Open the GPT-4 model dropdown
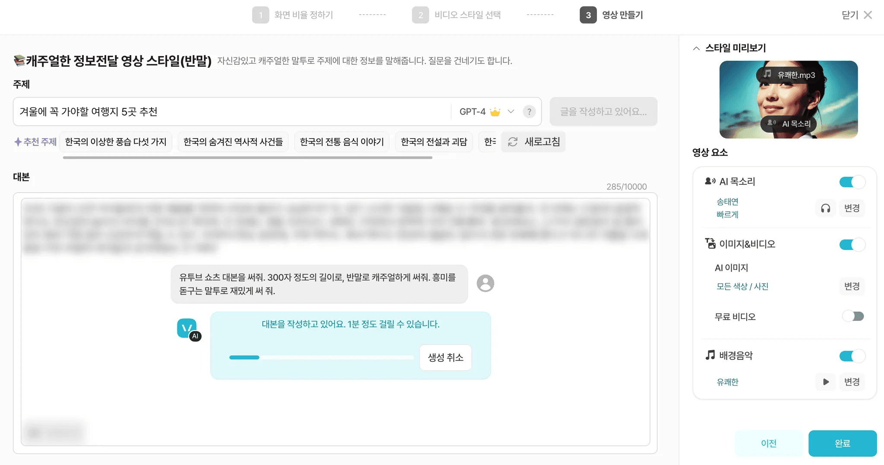The width and height of the screenshot is (884, 465). pyautogui.click(x=511, y=111)
